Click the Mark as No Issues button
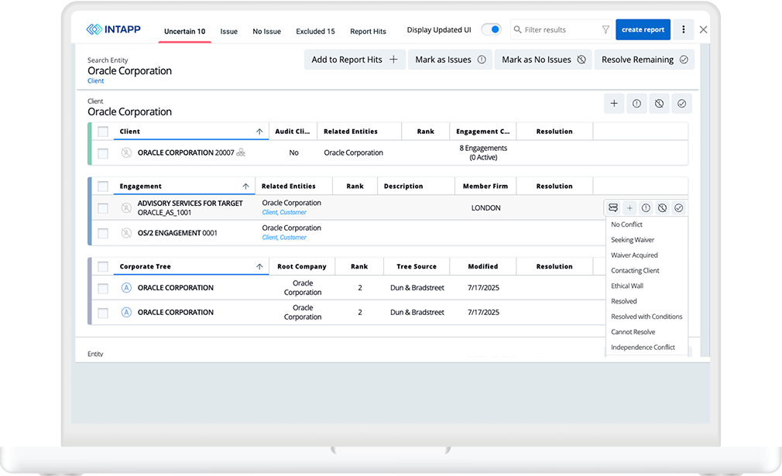782x476 pixels. coord(545,60)
